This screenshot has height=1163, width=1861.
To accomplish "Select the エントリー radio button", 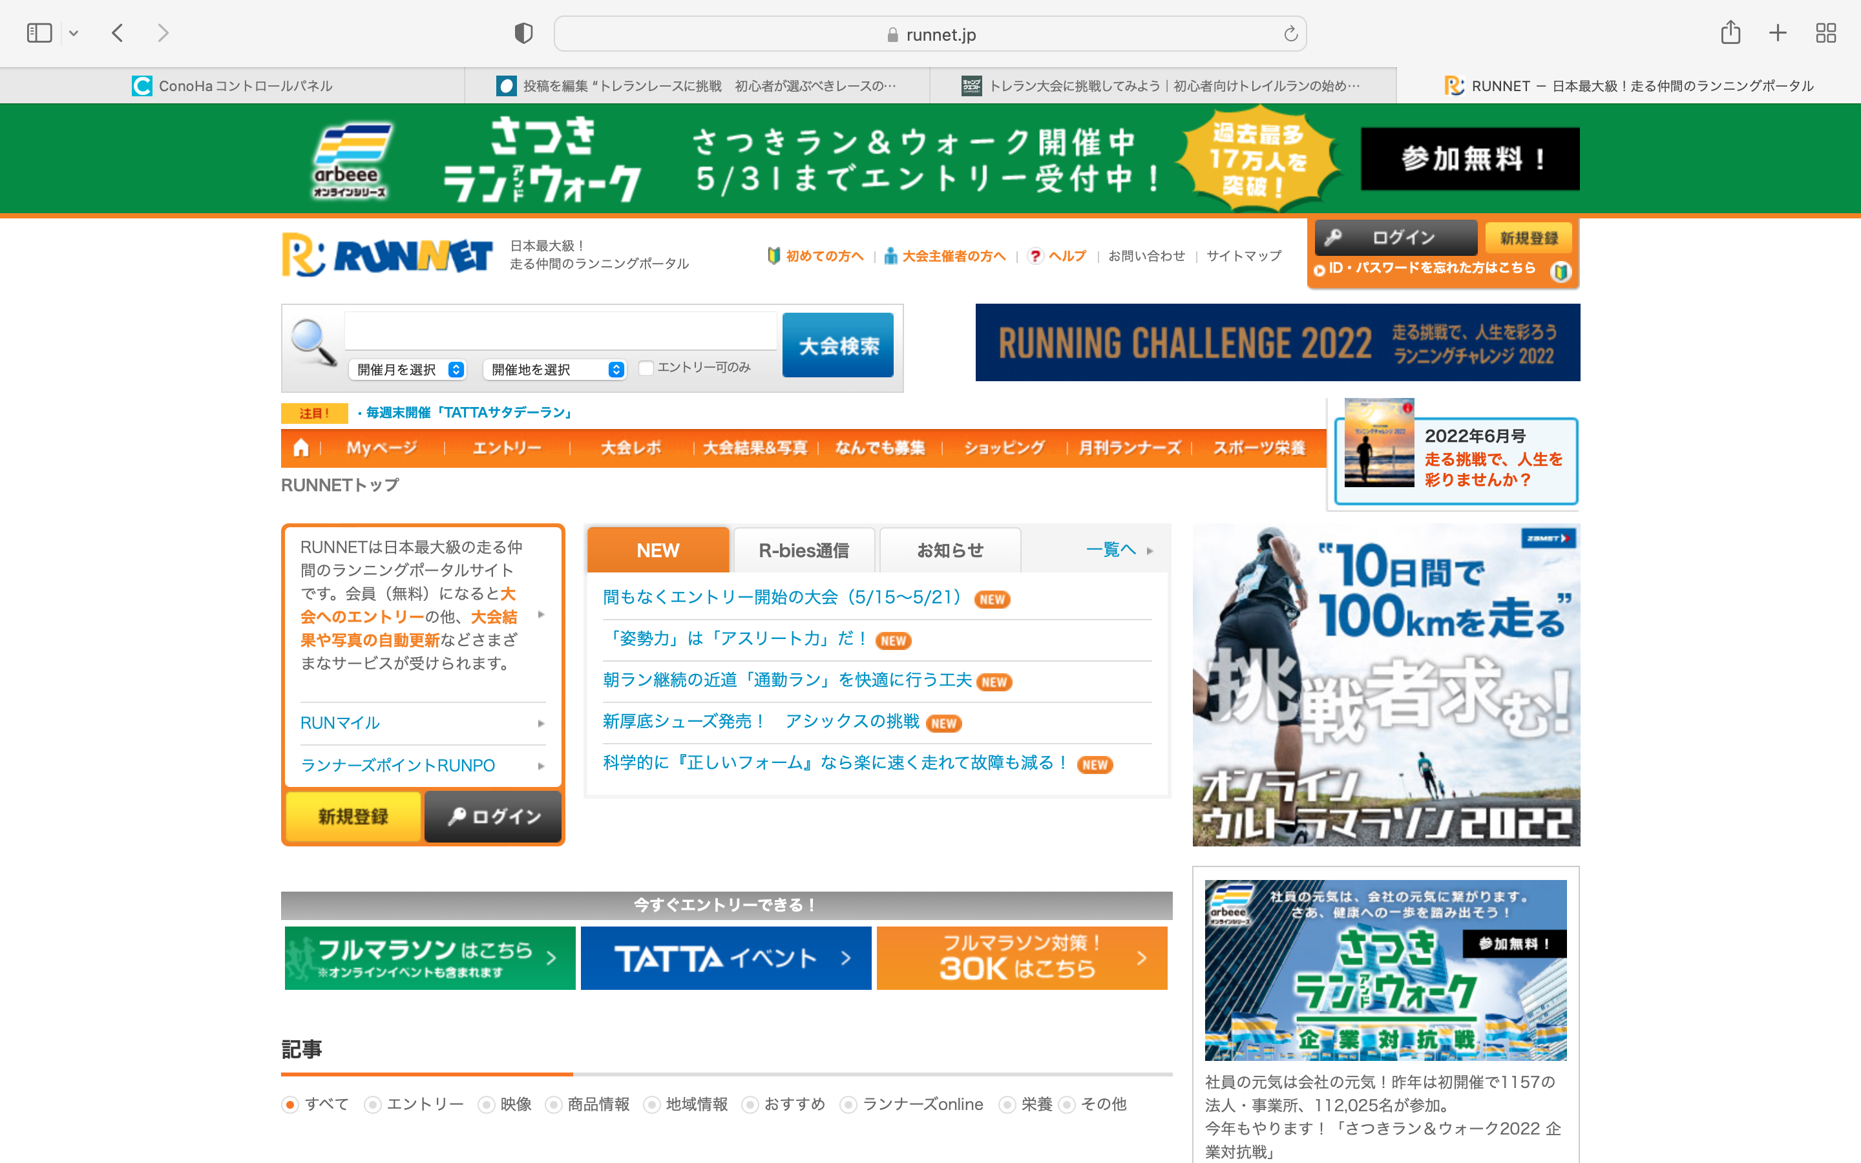I will click(x=372, y=1105).
